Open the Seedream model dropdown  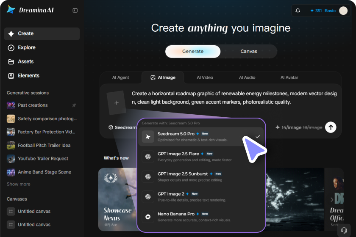pos(122,127)
